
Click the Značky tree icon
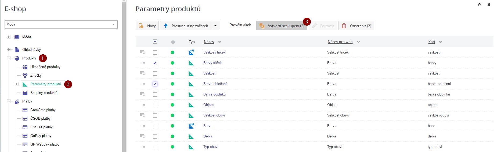(25, 76)
